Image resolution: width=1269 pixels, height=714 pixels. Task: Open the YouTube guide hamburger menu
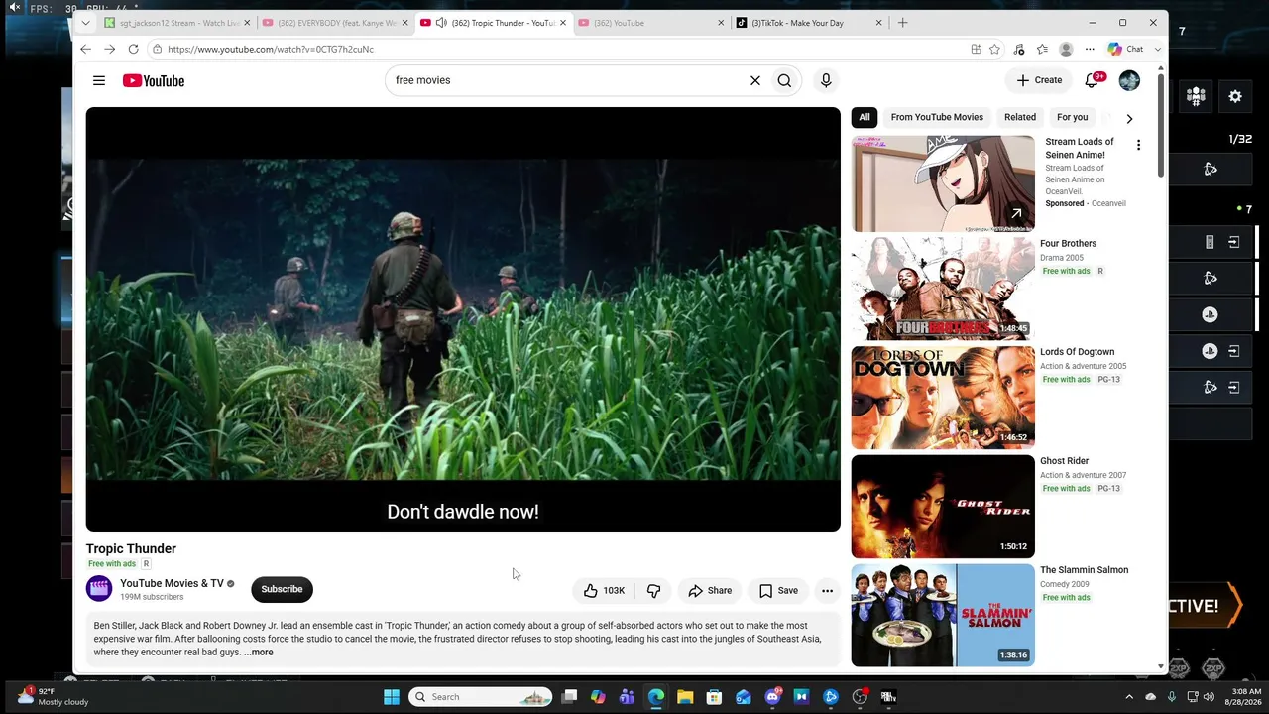99,80
